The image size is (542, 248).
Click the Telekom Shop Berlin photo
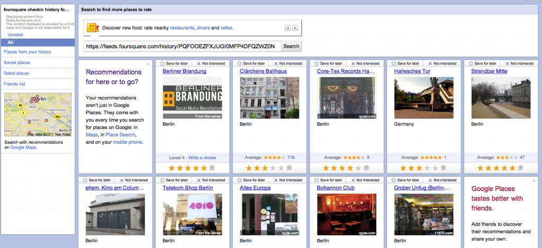(x=193, y=215)
